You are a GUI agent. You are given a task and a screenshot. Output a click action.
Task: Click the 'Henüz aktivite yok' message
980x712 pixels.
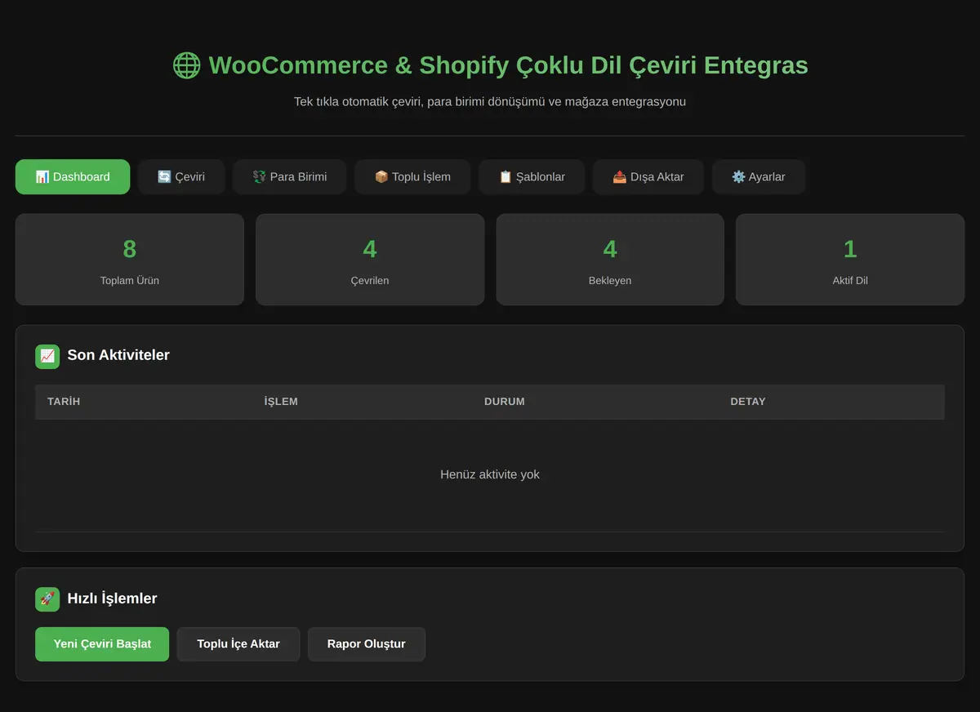tap(490, 474)
